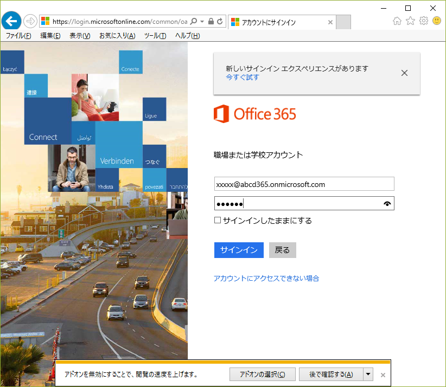
Task: Go back with the browser back arrow
Action: [11, 21]
